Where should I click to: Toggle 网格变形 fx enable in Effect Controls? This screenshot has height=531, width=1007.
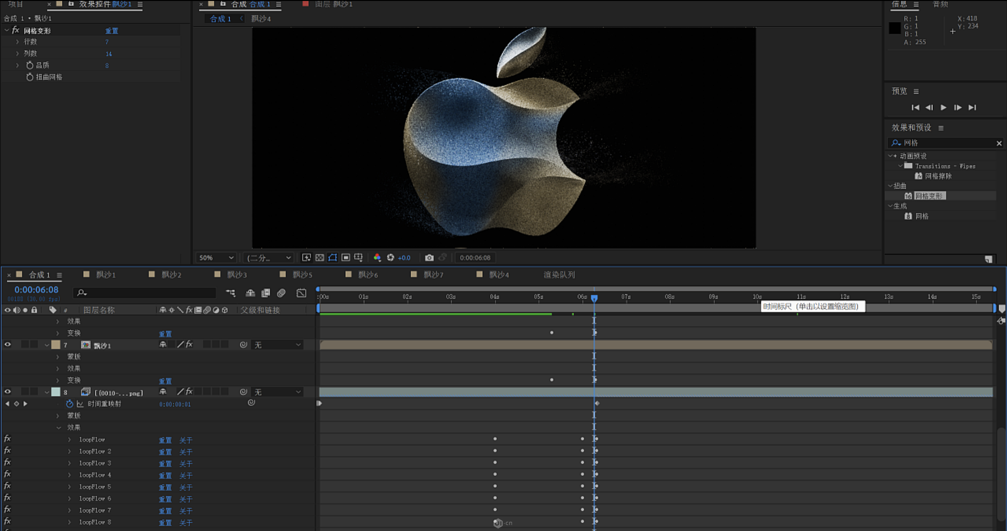point(16,30)
